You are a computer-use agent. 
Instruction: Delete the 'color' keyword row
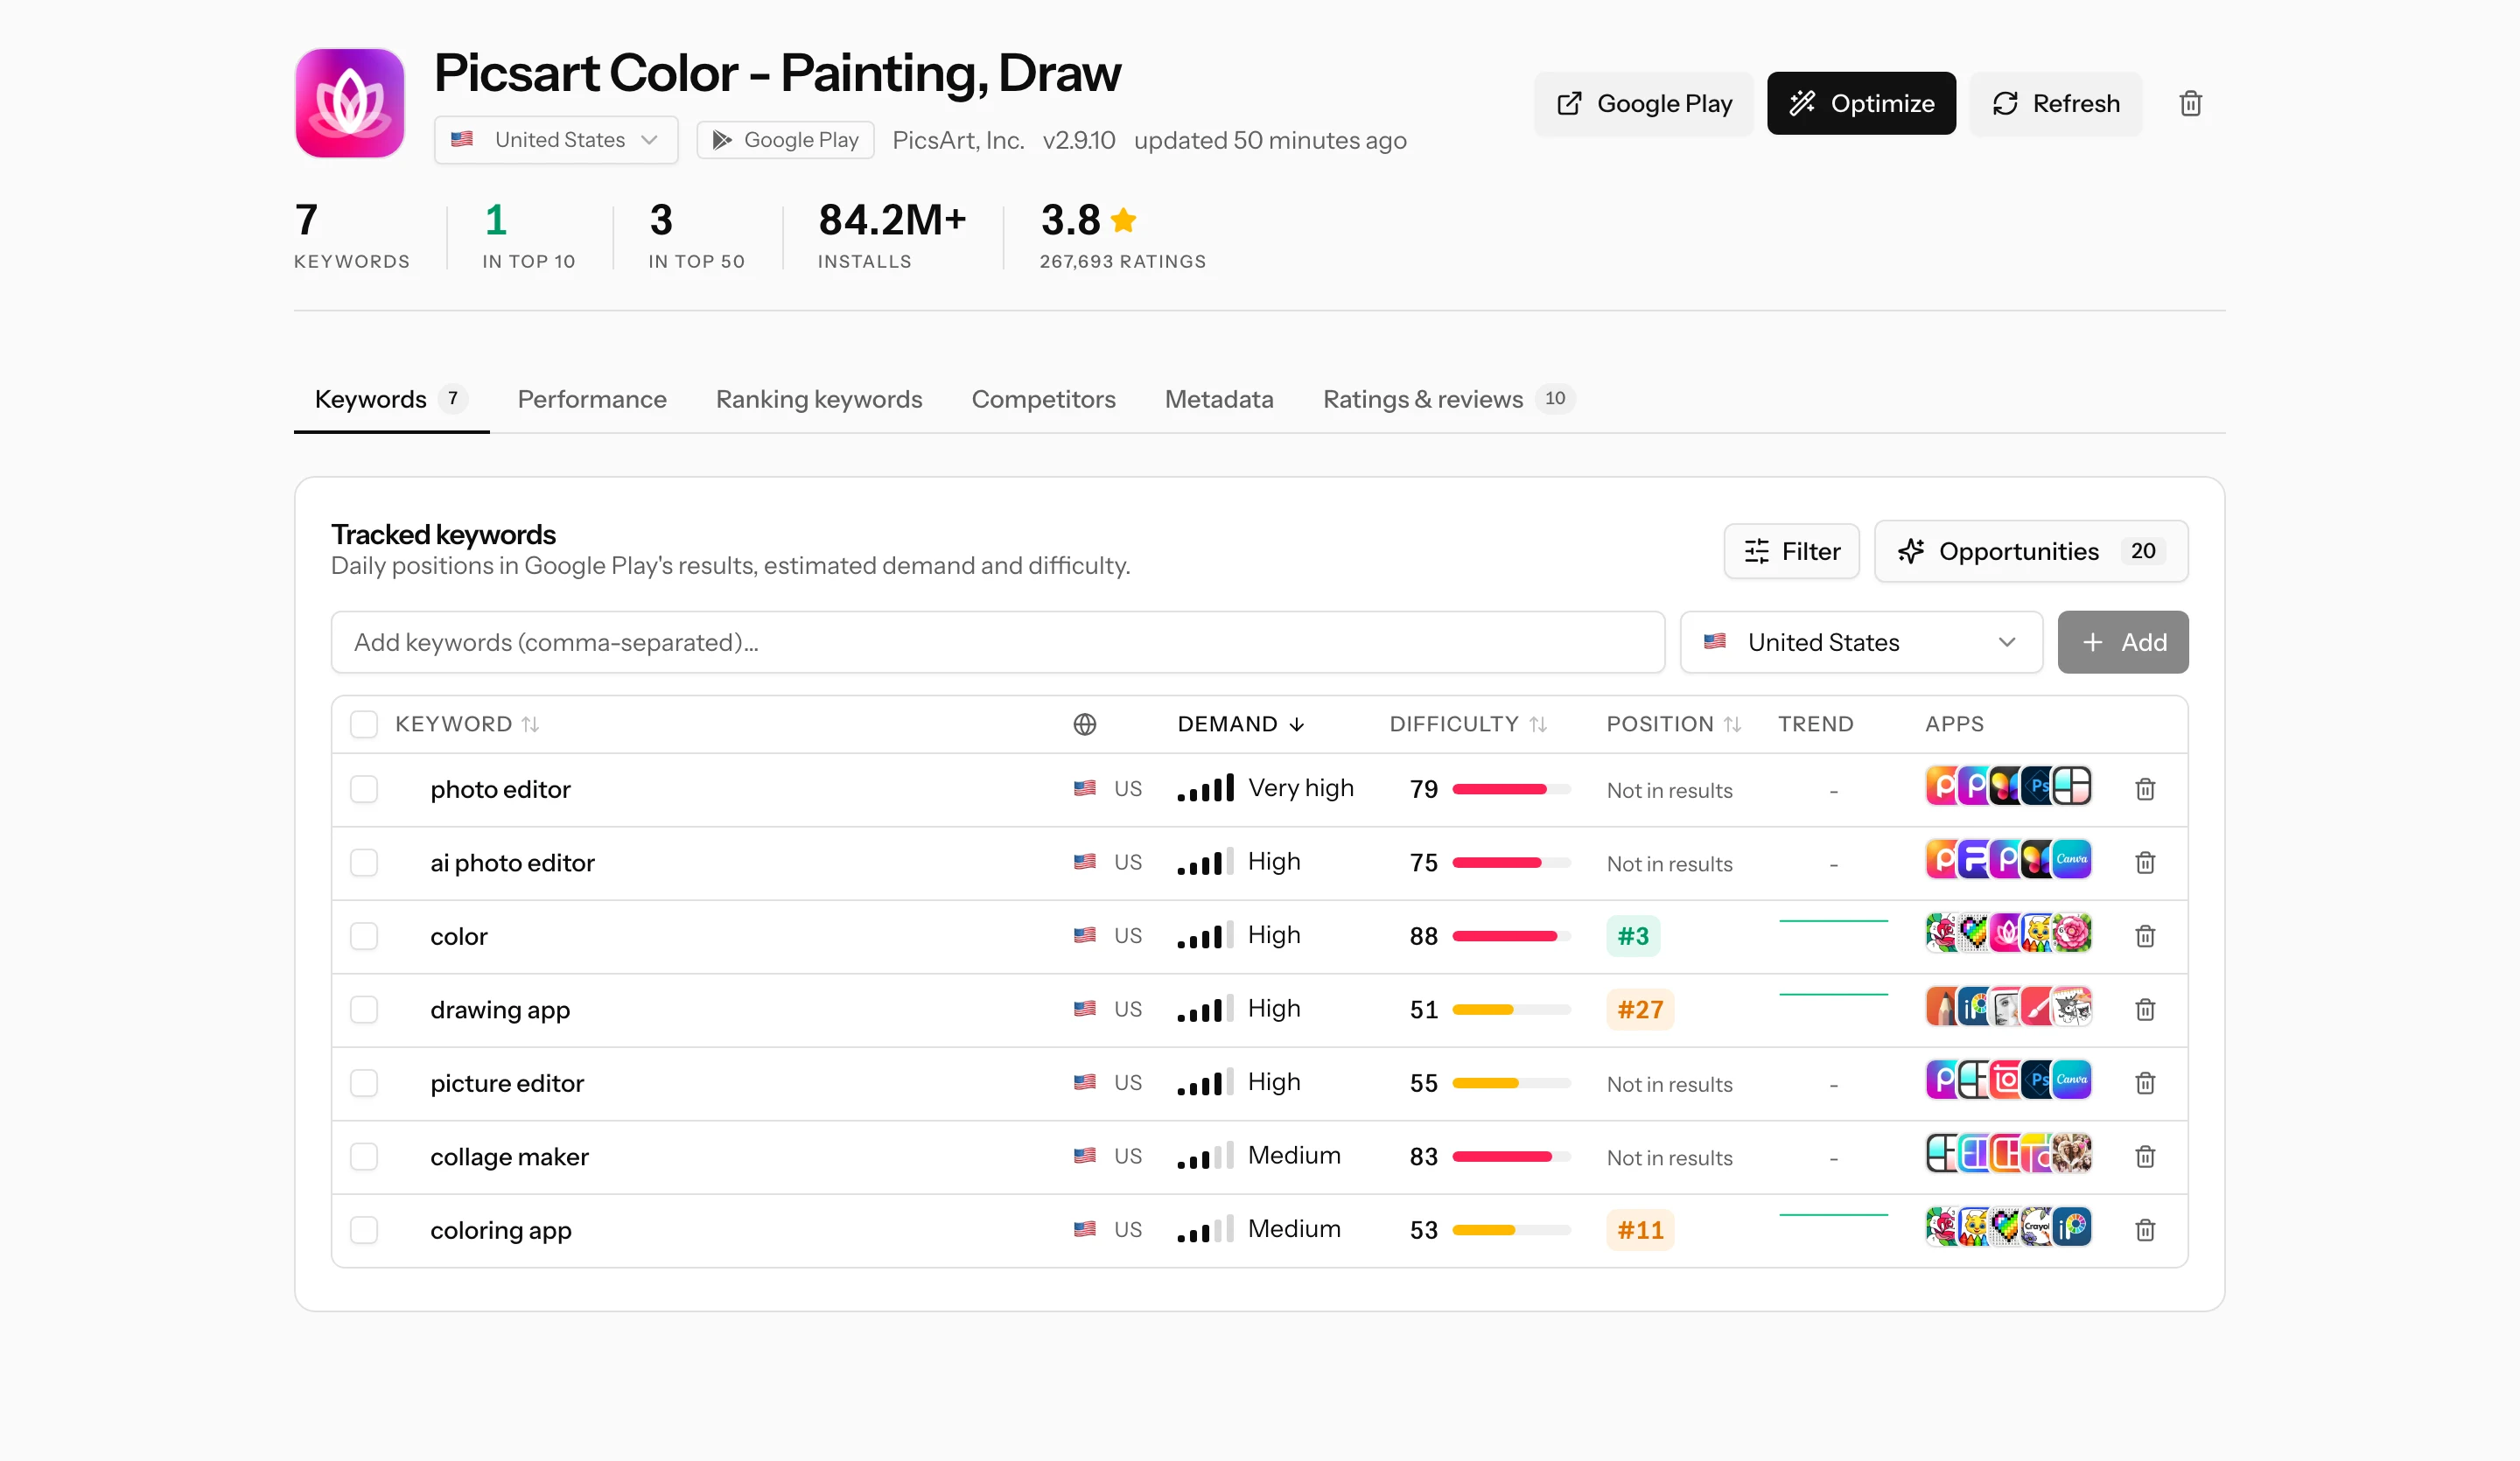(2145, 936)
